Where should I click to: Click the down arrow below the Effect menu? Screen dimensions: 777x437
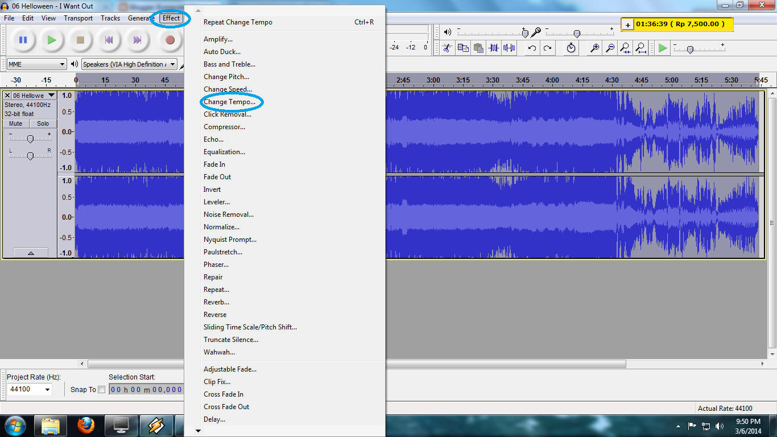point(198,431)
